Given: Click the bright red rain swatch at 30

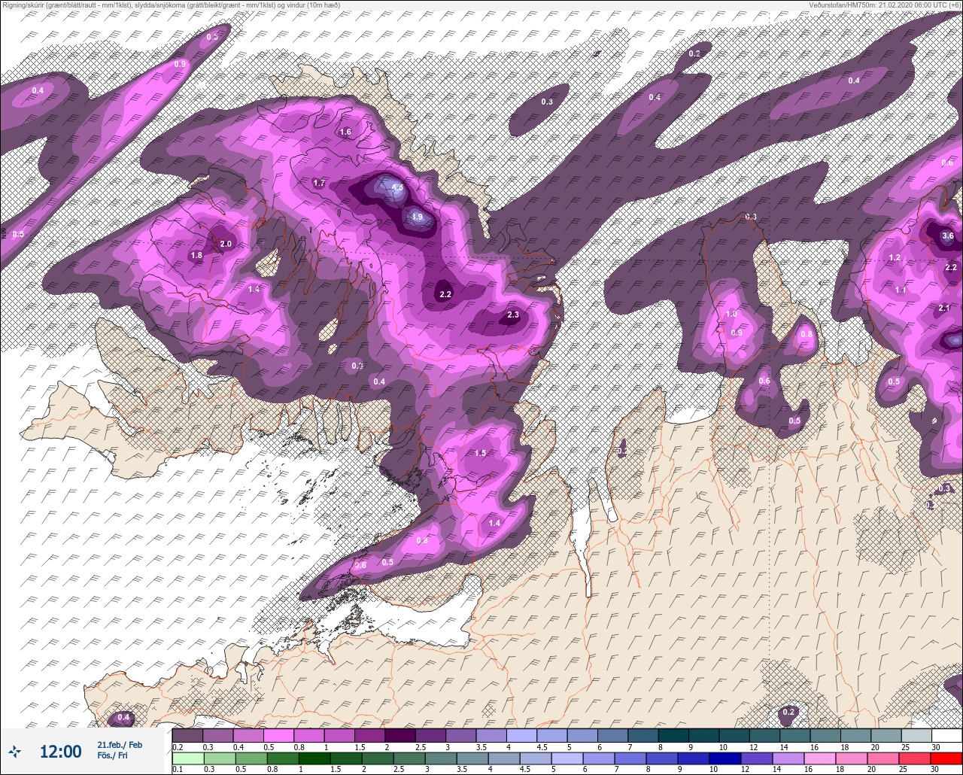Looking at the screenshot, I should (946, 758).
